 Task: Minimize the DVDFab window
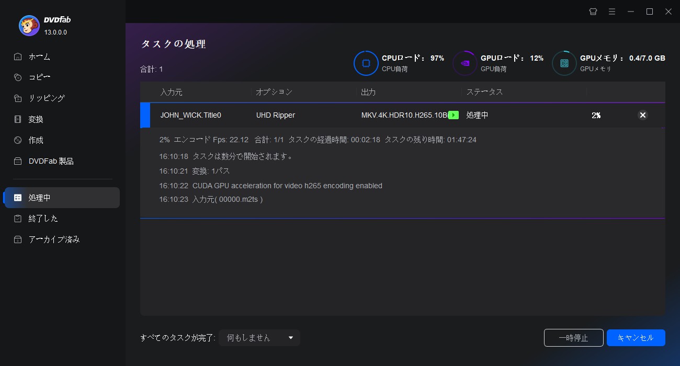pos(631,12)
